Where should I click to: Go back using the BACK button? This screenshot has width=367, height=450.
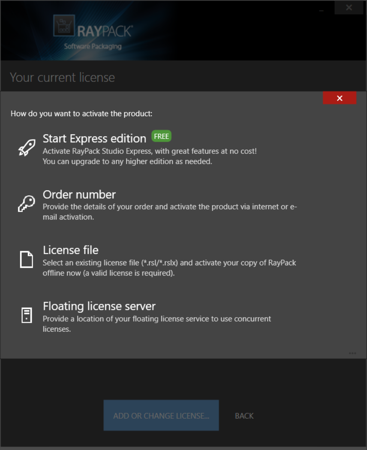244,416
